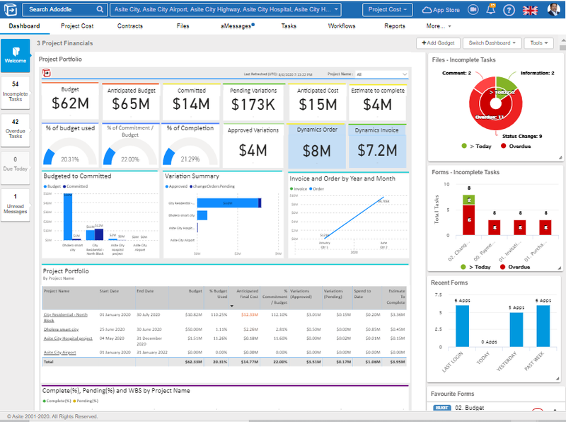Click the Budget $62M card
The height and width of the screenshot is (422, 566).
[x=70, y=101]
